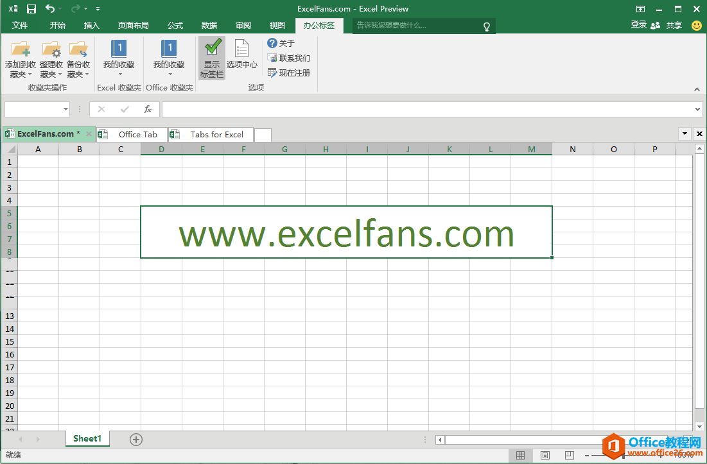The height and width of the screenshot is (464, 707).
Task: Click the 共享 share button
Action: [674, 25]
